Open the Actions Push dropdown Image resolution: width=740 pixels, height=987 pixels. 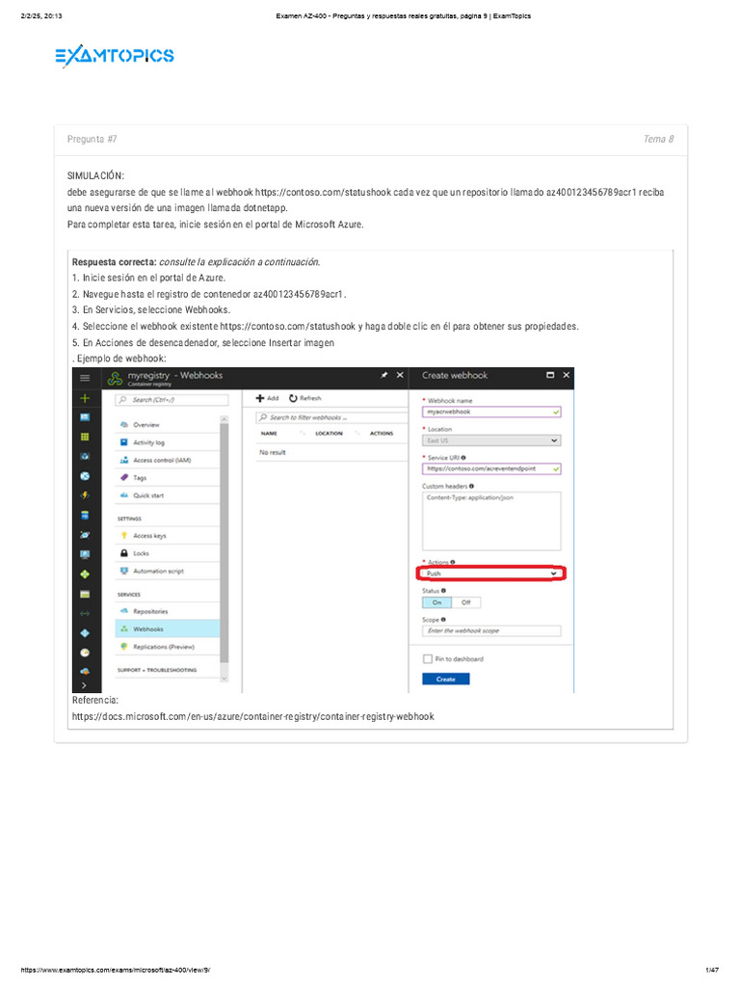point(491,574)
